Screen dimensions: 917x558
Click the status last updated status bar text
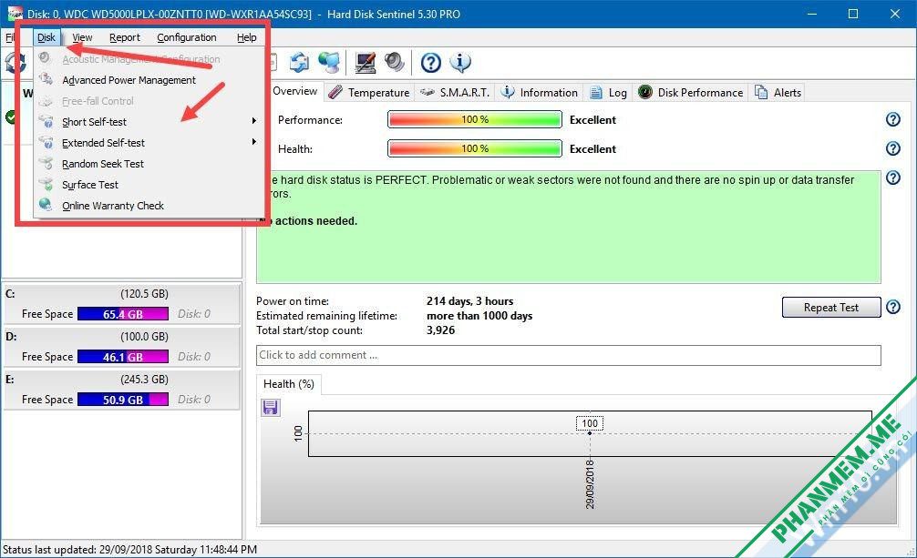[x=129, y=549]
